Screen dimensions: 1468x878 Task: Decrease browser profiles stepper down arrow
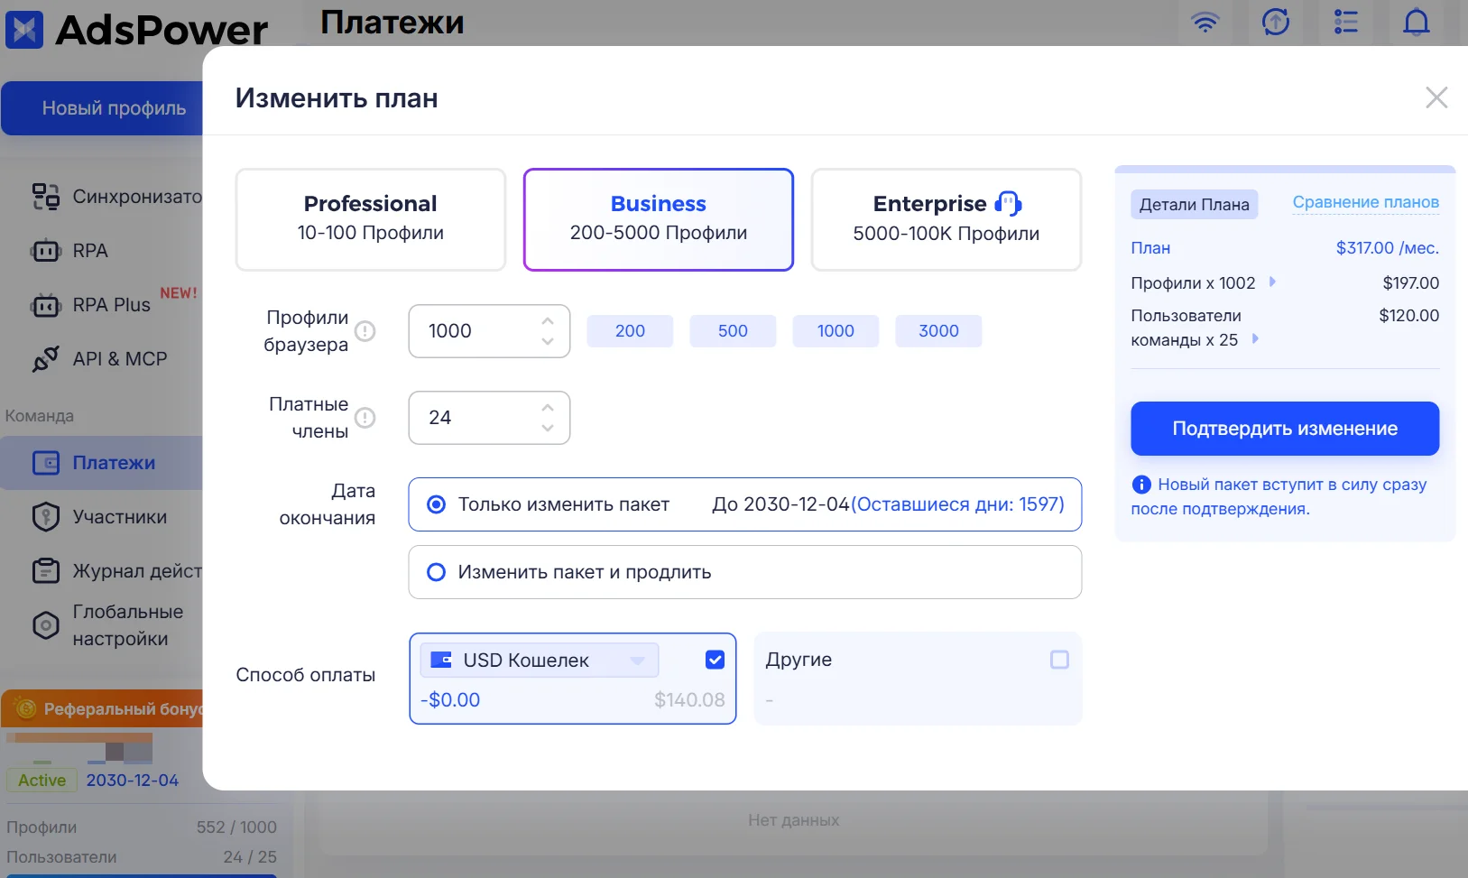[548, 341]
